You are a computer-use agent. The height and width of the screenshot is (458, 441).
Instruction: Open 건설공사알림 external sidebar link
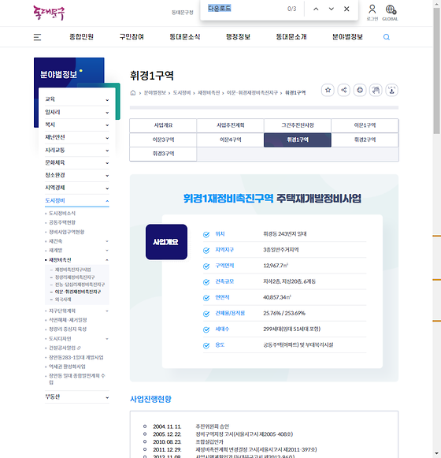pos(65,348)
